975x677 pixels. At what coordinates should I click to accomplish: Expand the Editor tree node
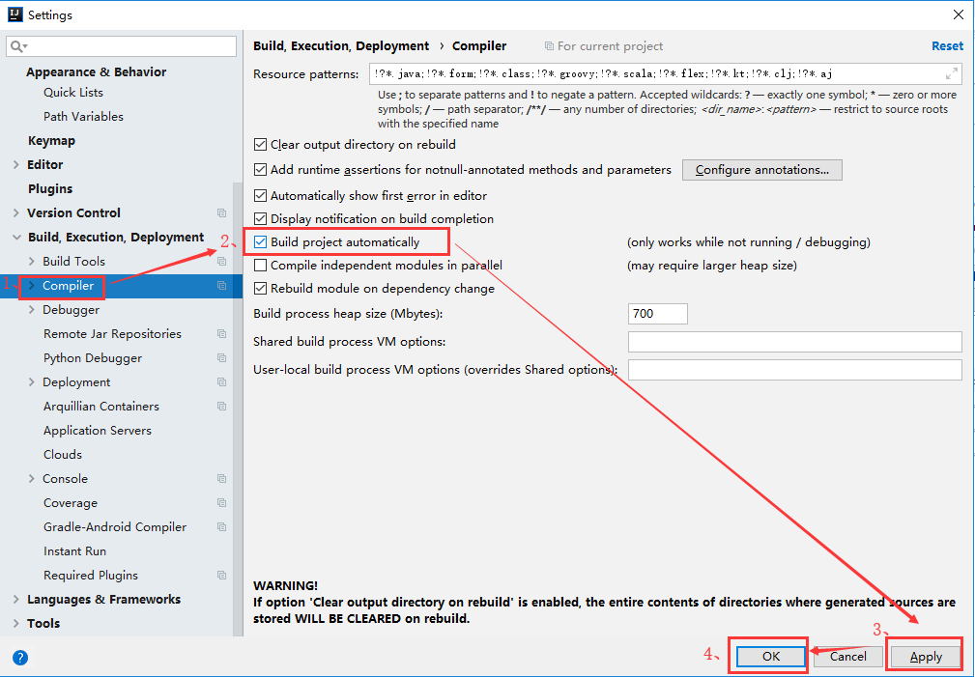coord(16,165)
